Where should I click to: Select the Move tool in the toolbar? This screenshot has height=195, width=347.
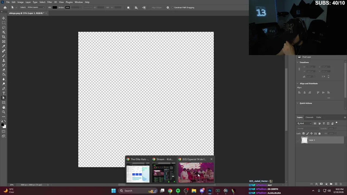[4, 18]
